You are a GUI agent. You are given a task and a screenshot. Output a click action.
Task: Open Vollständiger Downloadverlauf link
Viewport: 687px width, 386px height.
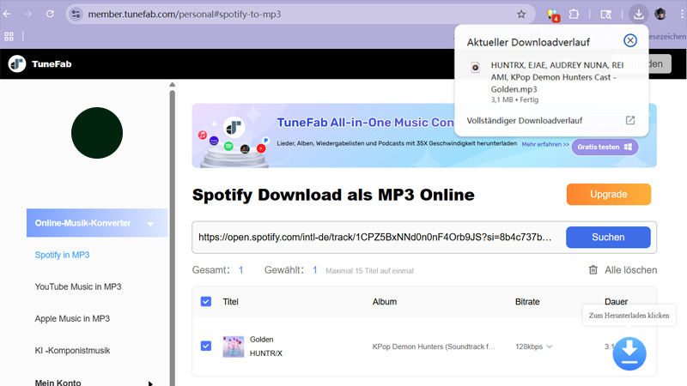525,120
